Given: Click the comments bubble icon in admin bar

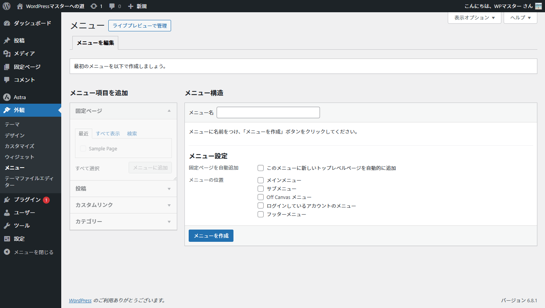Looking at the screenshot, I should pos(112,6).
